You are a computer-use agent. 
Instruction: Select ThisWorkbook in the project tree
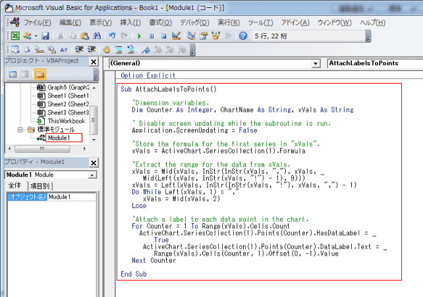65,121
